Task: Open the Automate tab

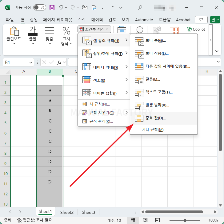Action: [x=144, y=20]
